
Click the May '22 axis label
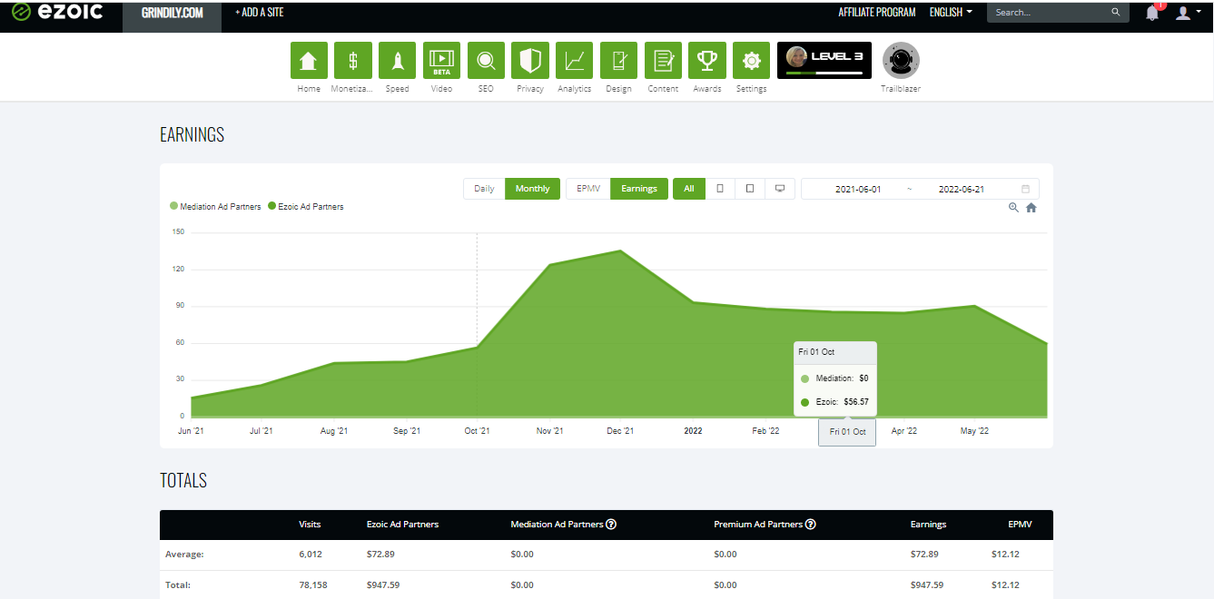point(974,431)
